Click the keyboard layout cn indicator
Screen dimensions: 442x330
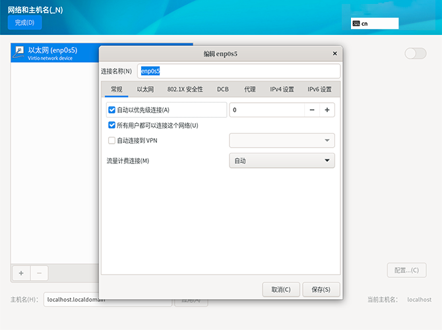375,23
